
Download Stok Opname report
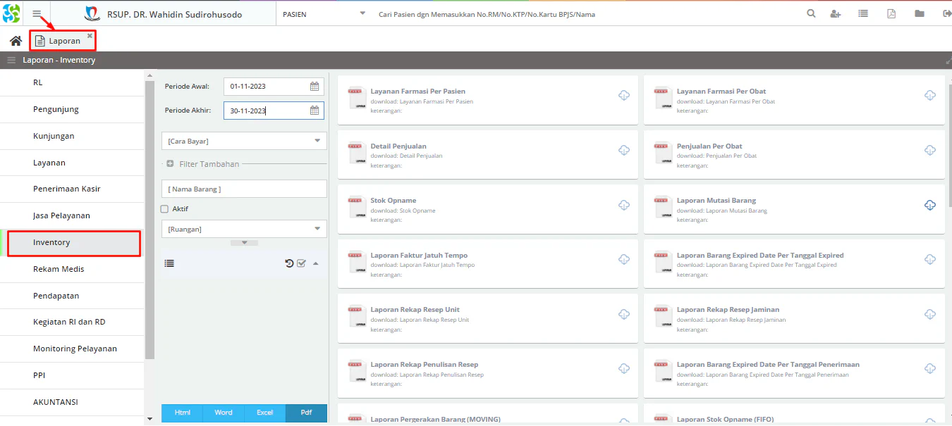point(624,205)
